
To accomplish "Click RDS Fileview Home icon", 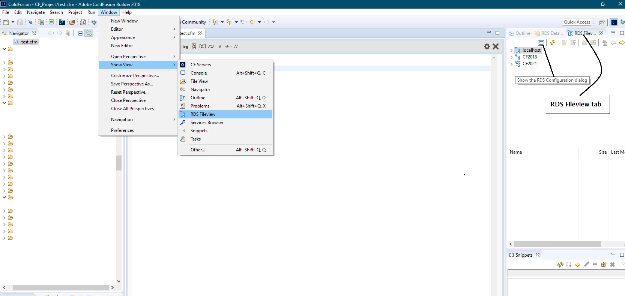I will [x=605, y=43].
